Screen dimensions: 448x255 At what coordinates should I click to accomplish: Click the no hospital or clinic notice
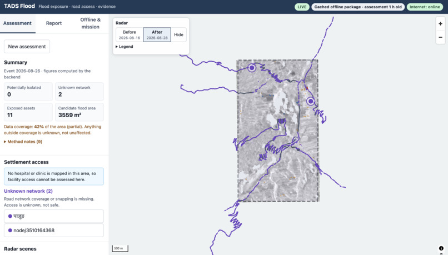click(54, 177)
